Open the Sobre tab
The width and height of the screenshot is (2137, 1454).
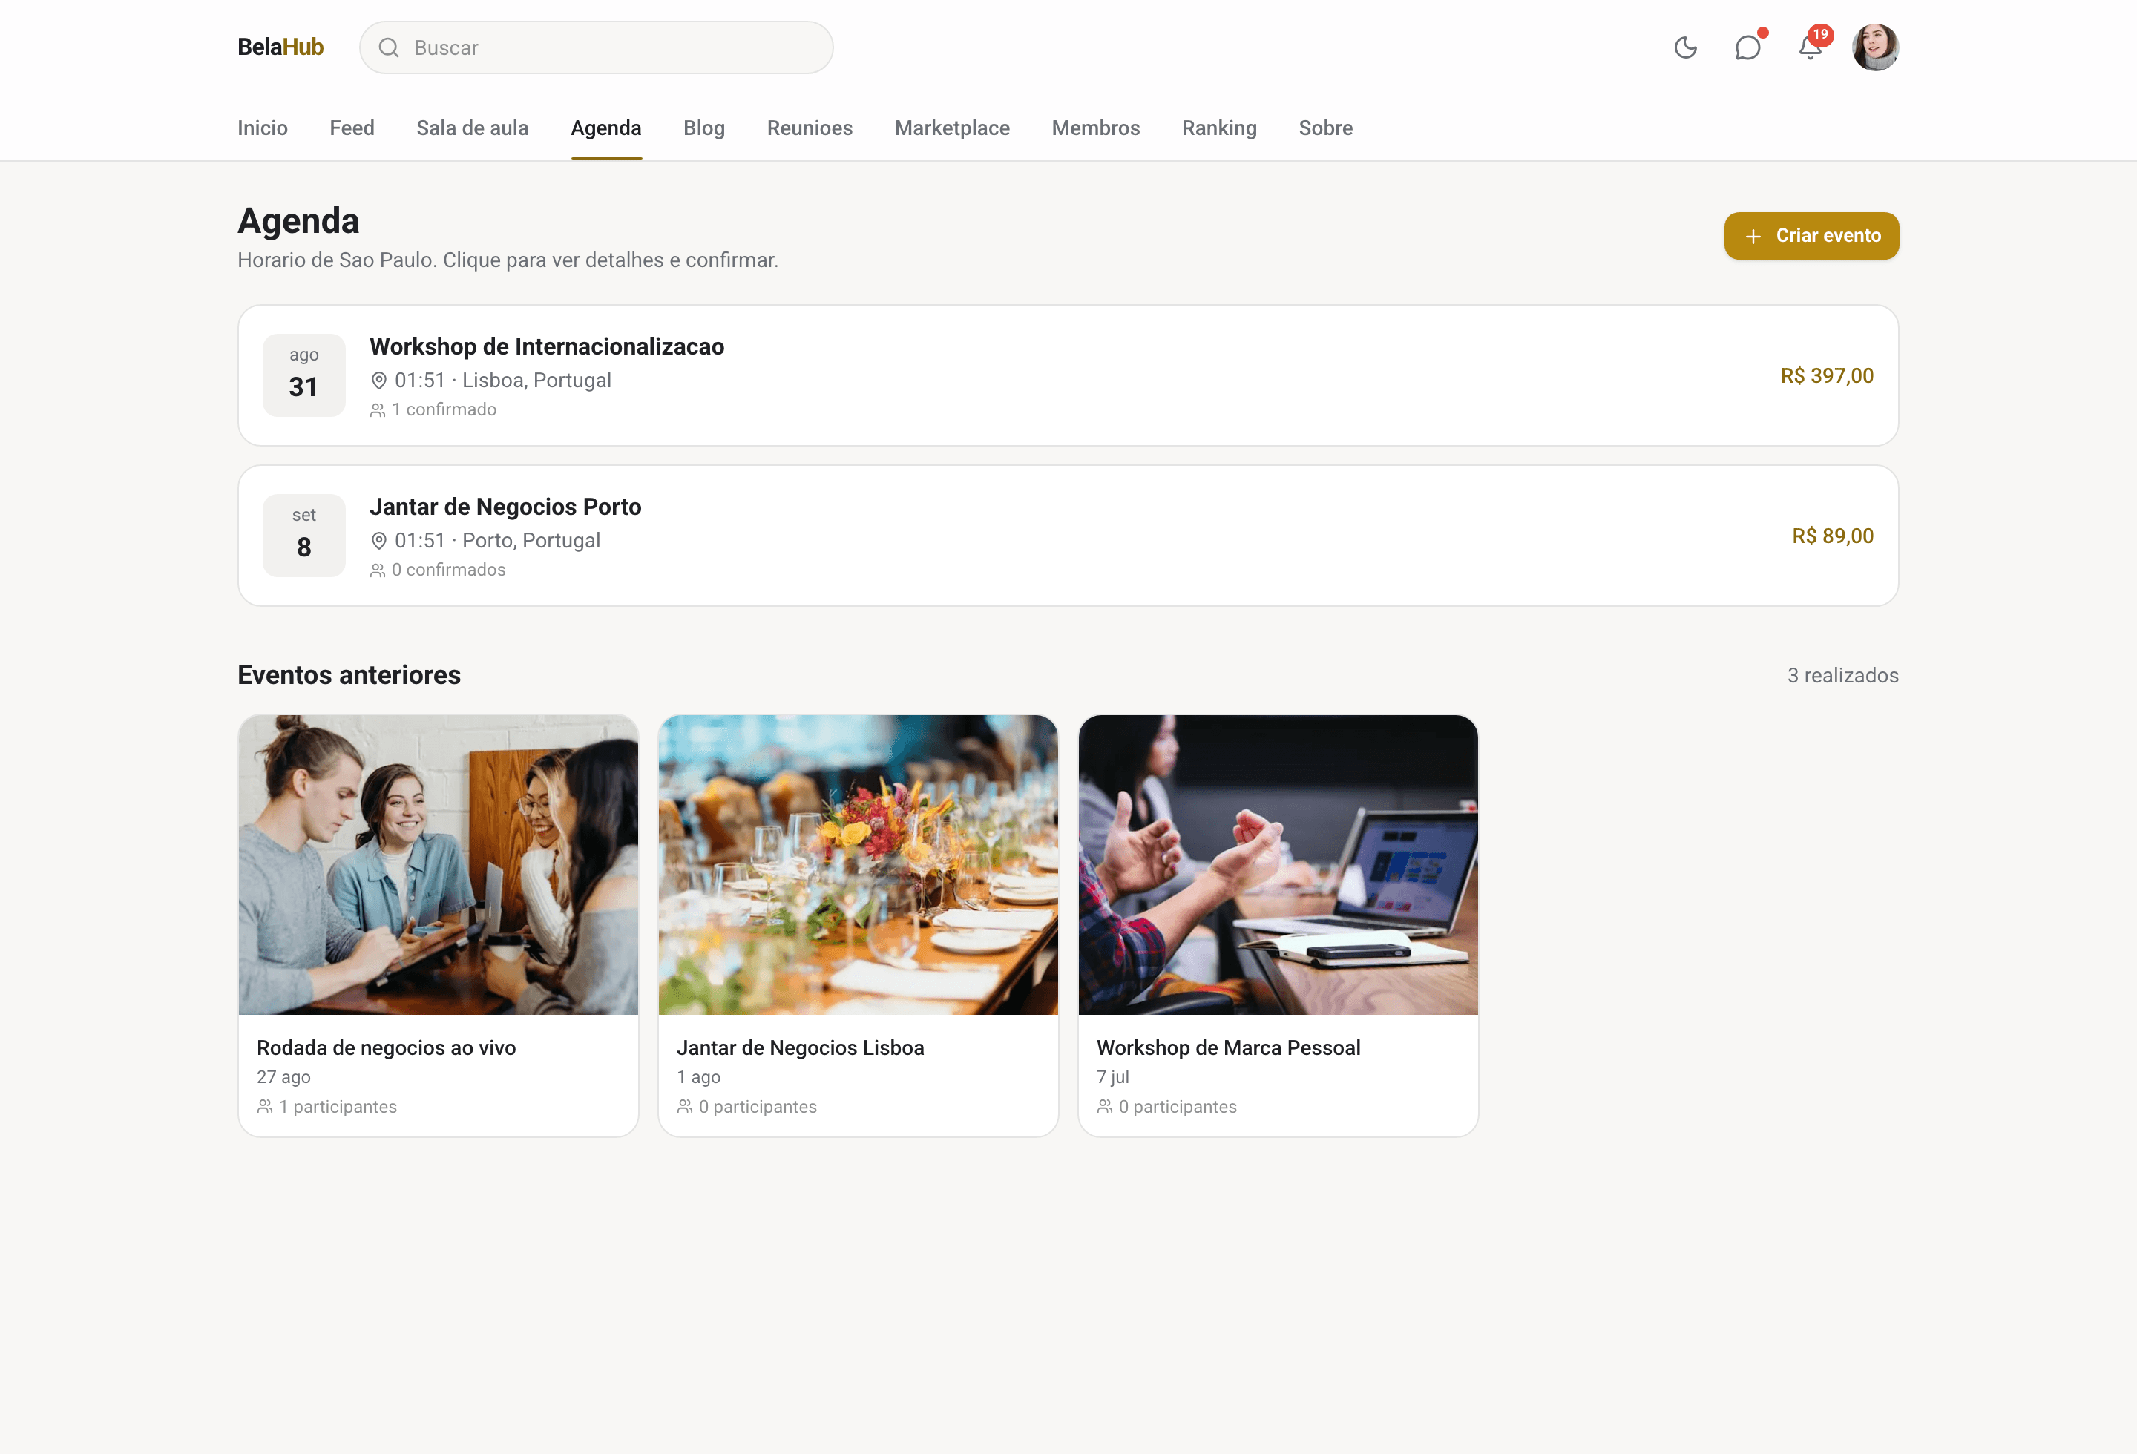pos(1325,128)
